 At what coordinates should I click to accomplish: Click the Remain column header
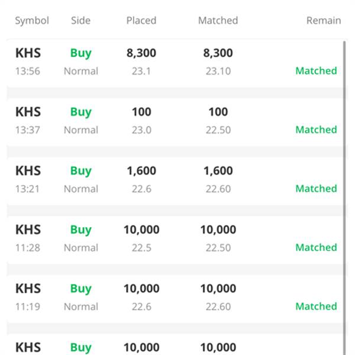(324, 21)
